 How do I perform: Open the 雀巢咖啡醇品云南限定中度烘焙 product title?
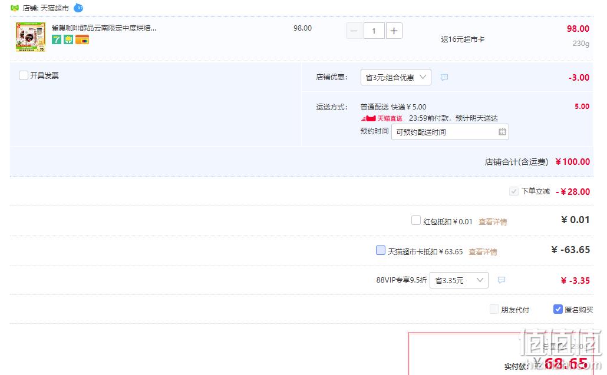(x=104, y=28)
